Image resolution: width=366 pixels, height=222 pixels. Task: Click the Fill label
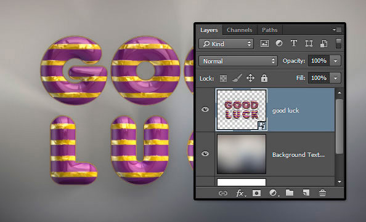(301, 78)
